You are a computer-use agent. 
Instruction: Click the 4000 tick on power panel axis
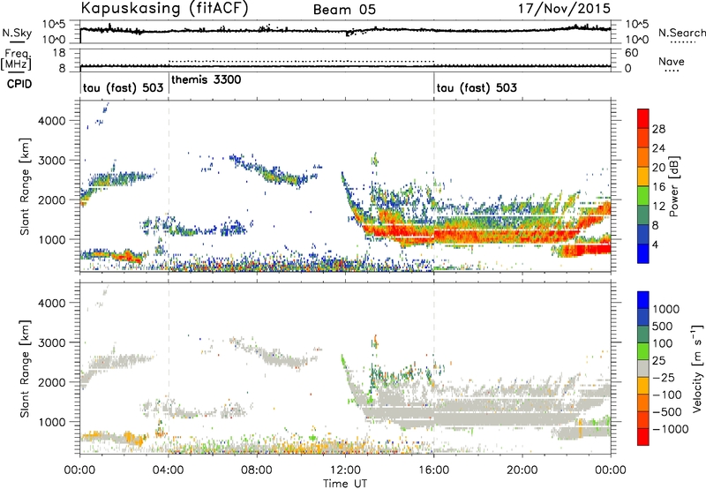[x=51, y=121]
